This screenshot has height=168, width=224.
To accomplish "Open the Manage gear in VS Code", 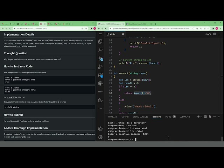I will point(100,137).
